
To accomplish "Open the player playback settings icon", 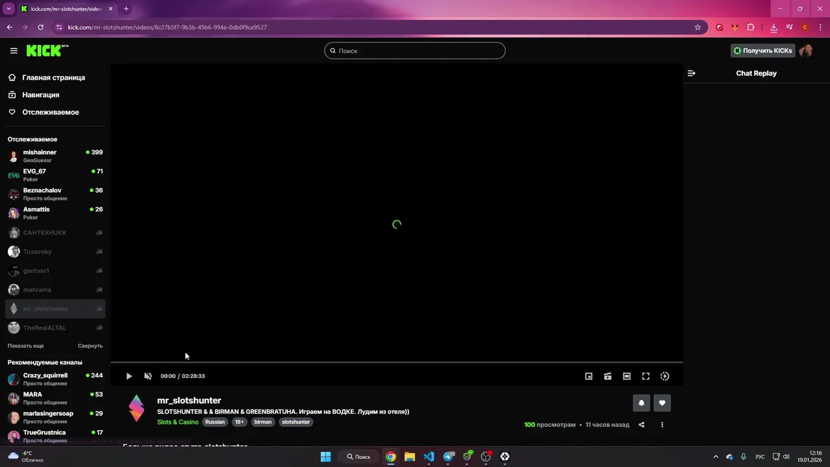I will (665, 376).
